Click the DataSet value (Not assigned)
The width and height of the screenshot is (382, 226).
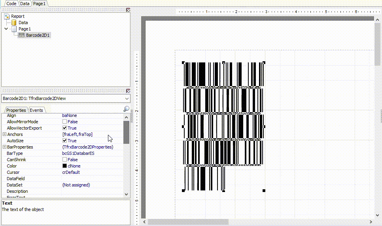(x=76, y=185)
